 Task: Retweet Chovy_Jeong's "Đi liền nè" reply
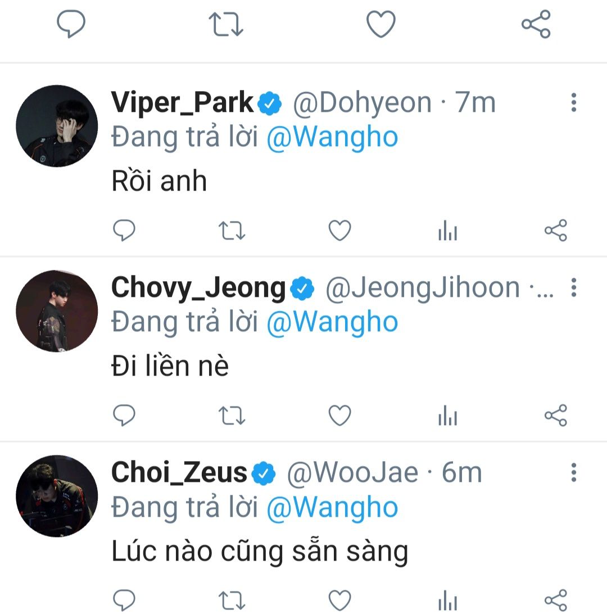[x=232, y=416]
